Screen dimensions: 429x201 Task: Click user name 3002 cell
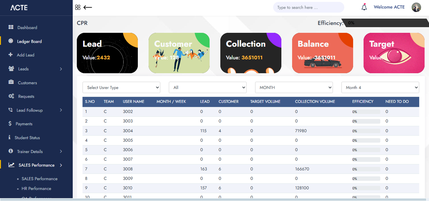coord(128,112)
